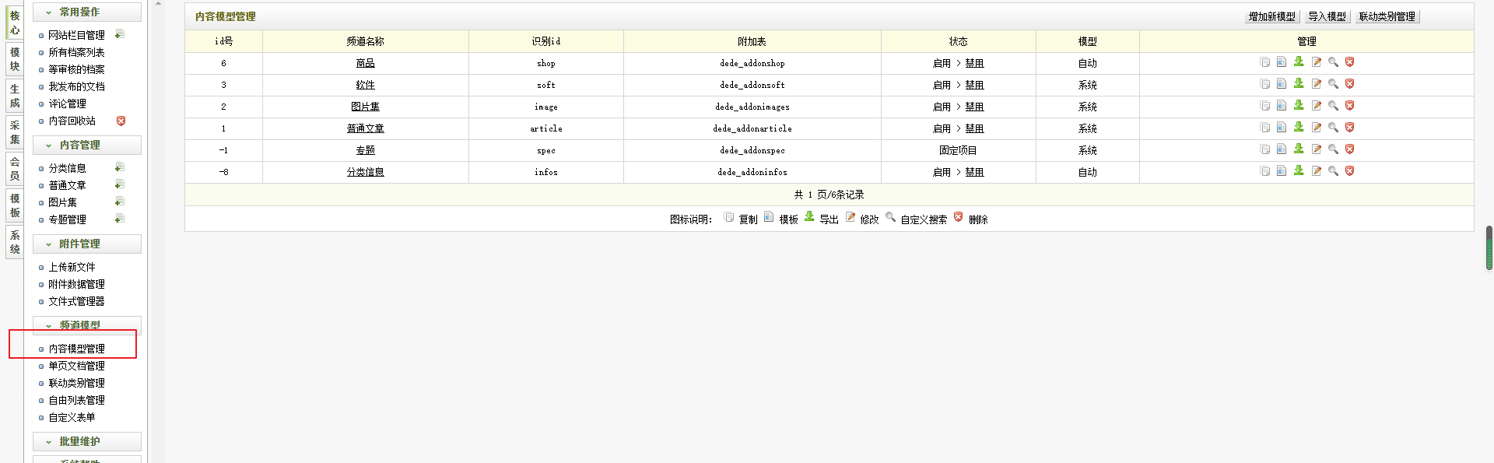Open 自定义表单 in sidebar

pos(72,417)
